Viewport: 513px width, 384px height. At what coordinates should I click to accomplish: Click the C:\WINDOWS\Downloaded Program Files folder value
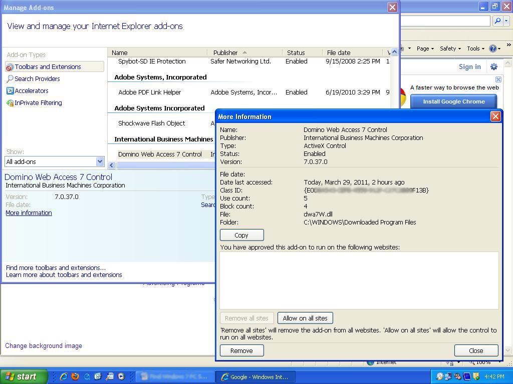360,222
